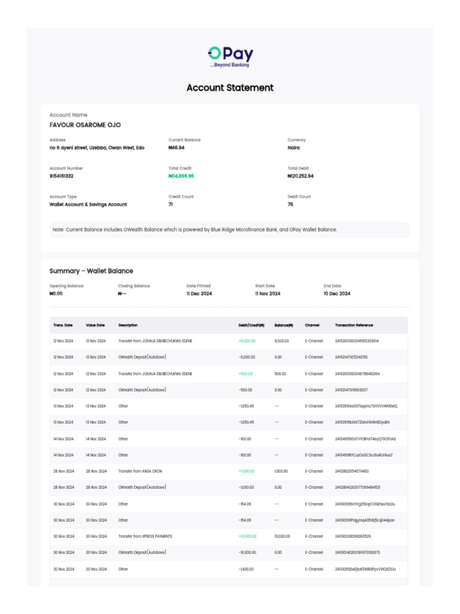
Task: Click the Summary - Wallet Balance heading
Action: tap(91, 271)
